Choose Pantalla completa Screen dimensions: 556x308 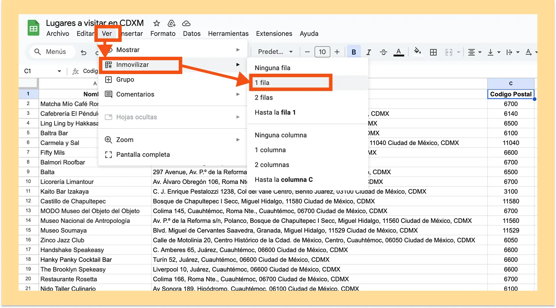click(173, 155)
